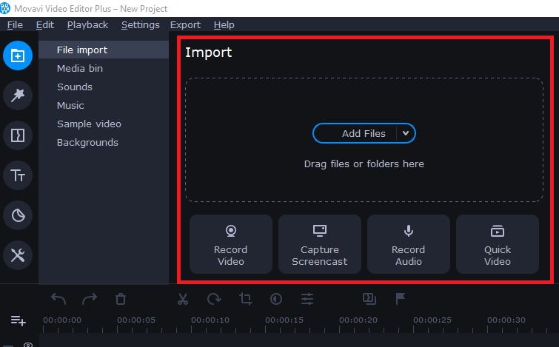Image resolution: width=559 pixels, height=347 pixels.
Task: Click the 00:00:15 timeline ruler mark
Action: pos(284,320)
